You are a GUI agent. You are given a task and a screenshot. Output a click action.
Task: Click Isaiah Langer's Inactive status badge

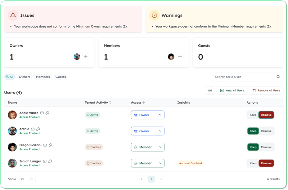coord(94,163)
